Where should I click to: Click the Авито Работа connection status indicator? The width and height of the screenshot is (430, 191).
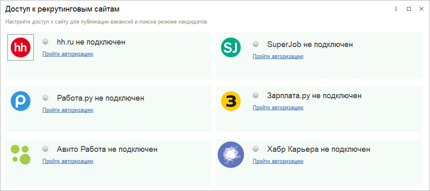[45, 149]
